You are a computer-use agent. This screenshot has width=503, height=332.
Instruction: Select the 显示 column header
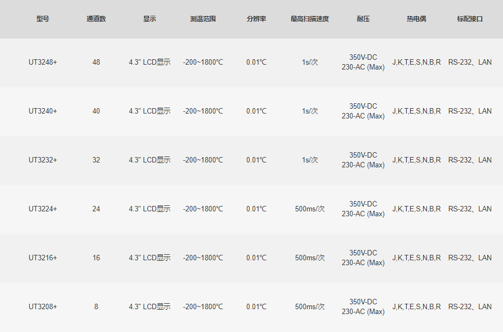[x=150, y=19]
